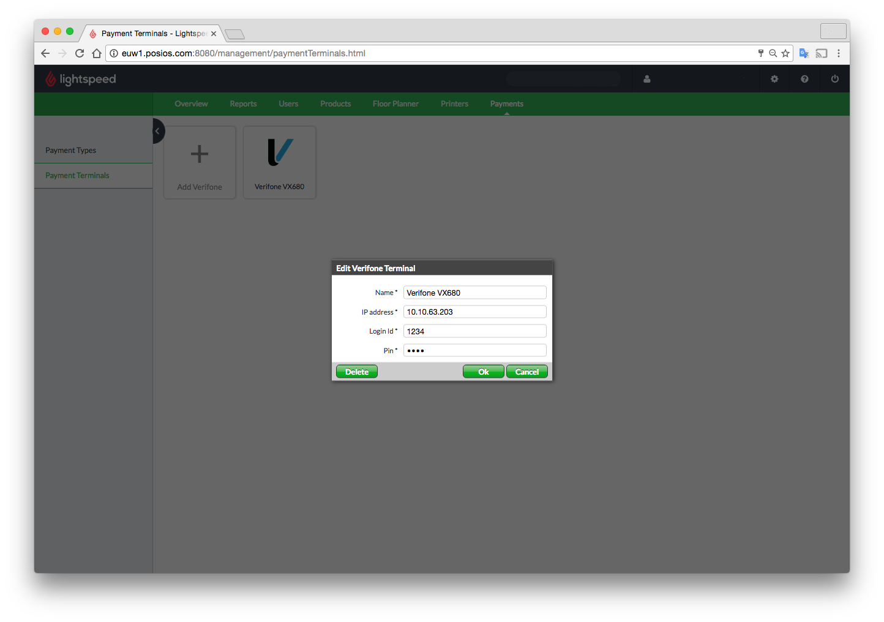Open the Reports menu
Screen dimensions: 884x622
tap(243, 104)
